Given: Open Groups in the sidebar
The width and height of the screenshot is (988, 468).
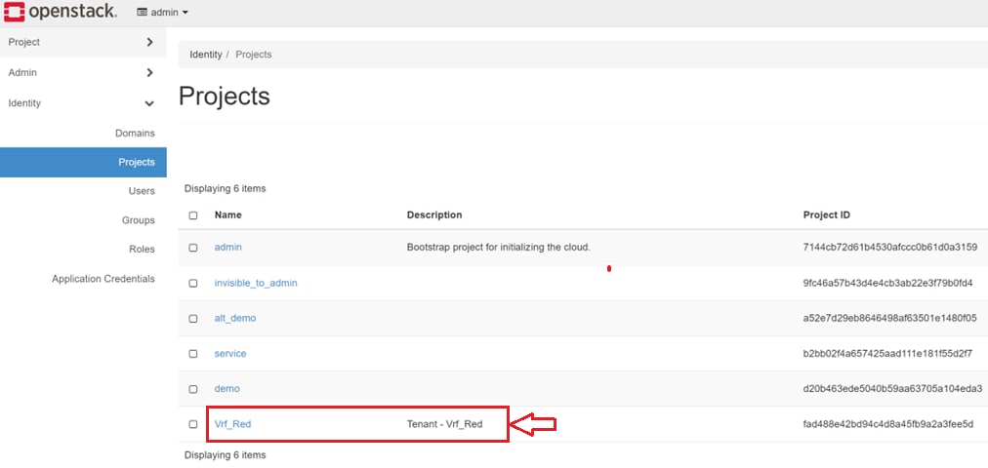Looking at the screenshot, I should point(139,220).
